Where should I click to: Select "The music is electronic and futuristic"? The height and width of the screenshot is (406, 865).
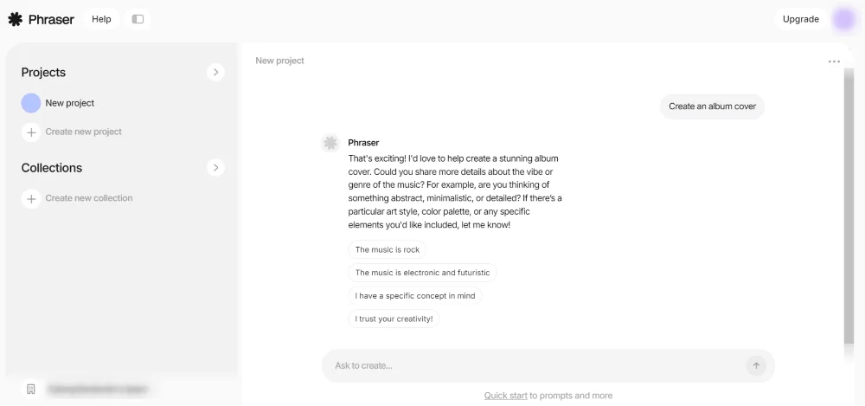click(422, 273)
